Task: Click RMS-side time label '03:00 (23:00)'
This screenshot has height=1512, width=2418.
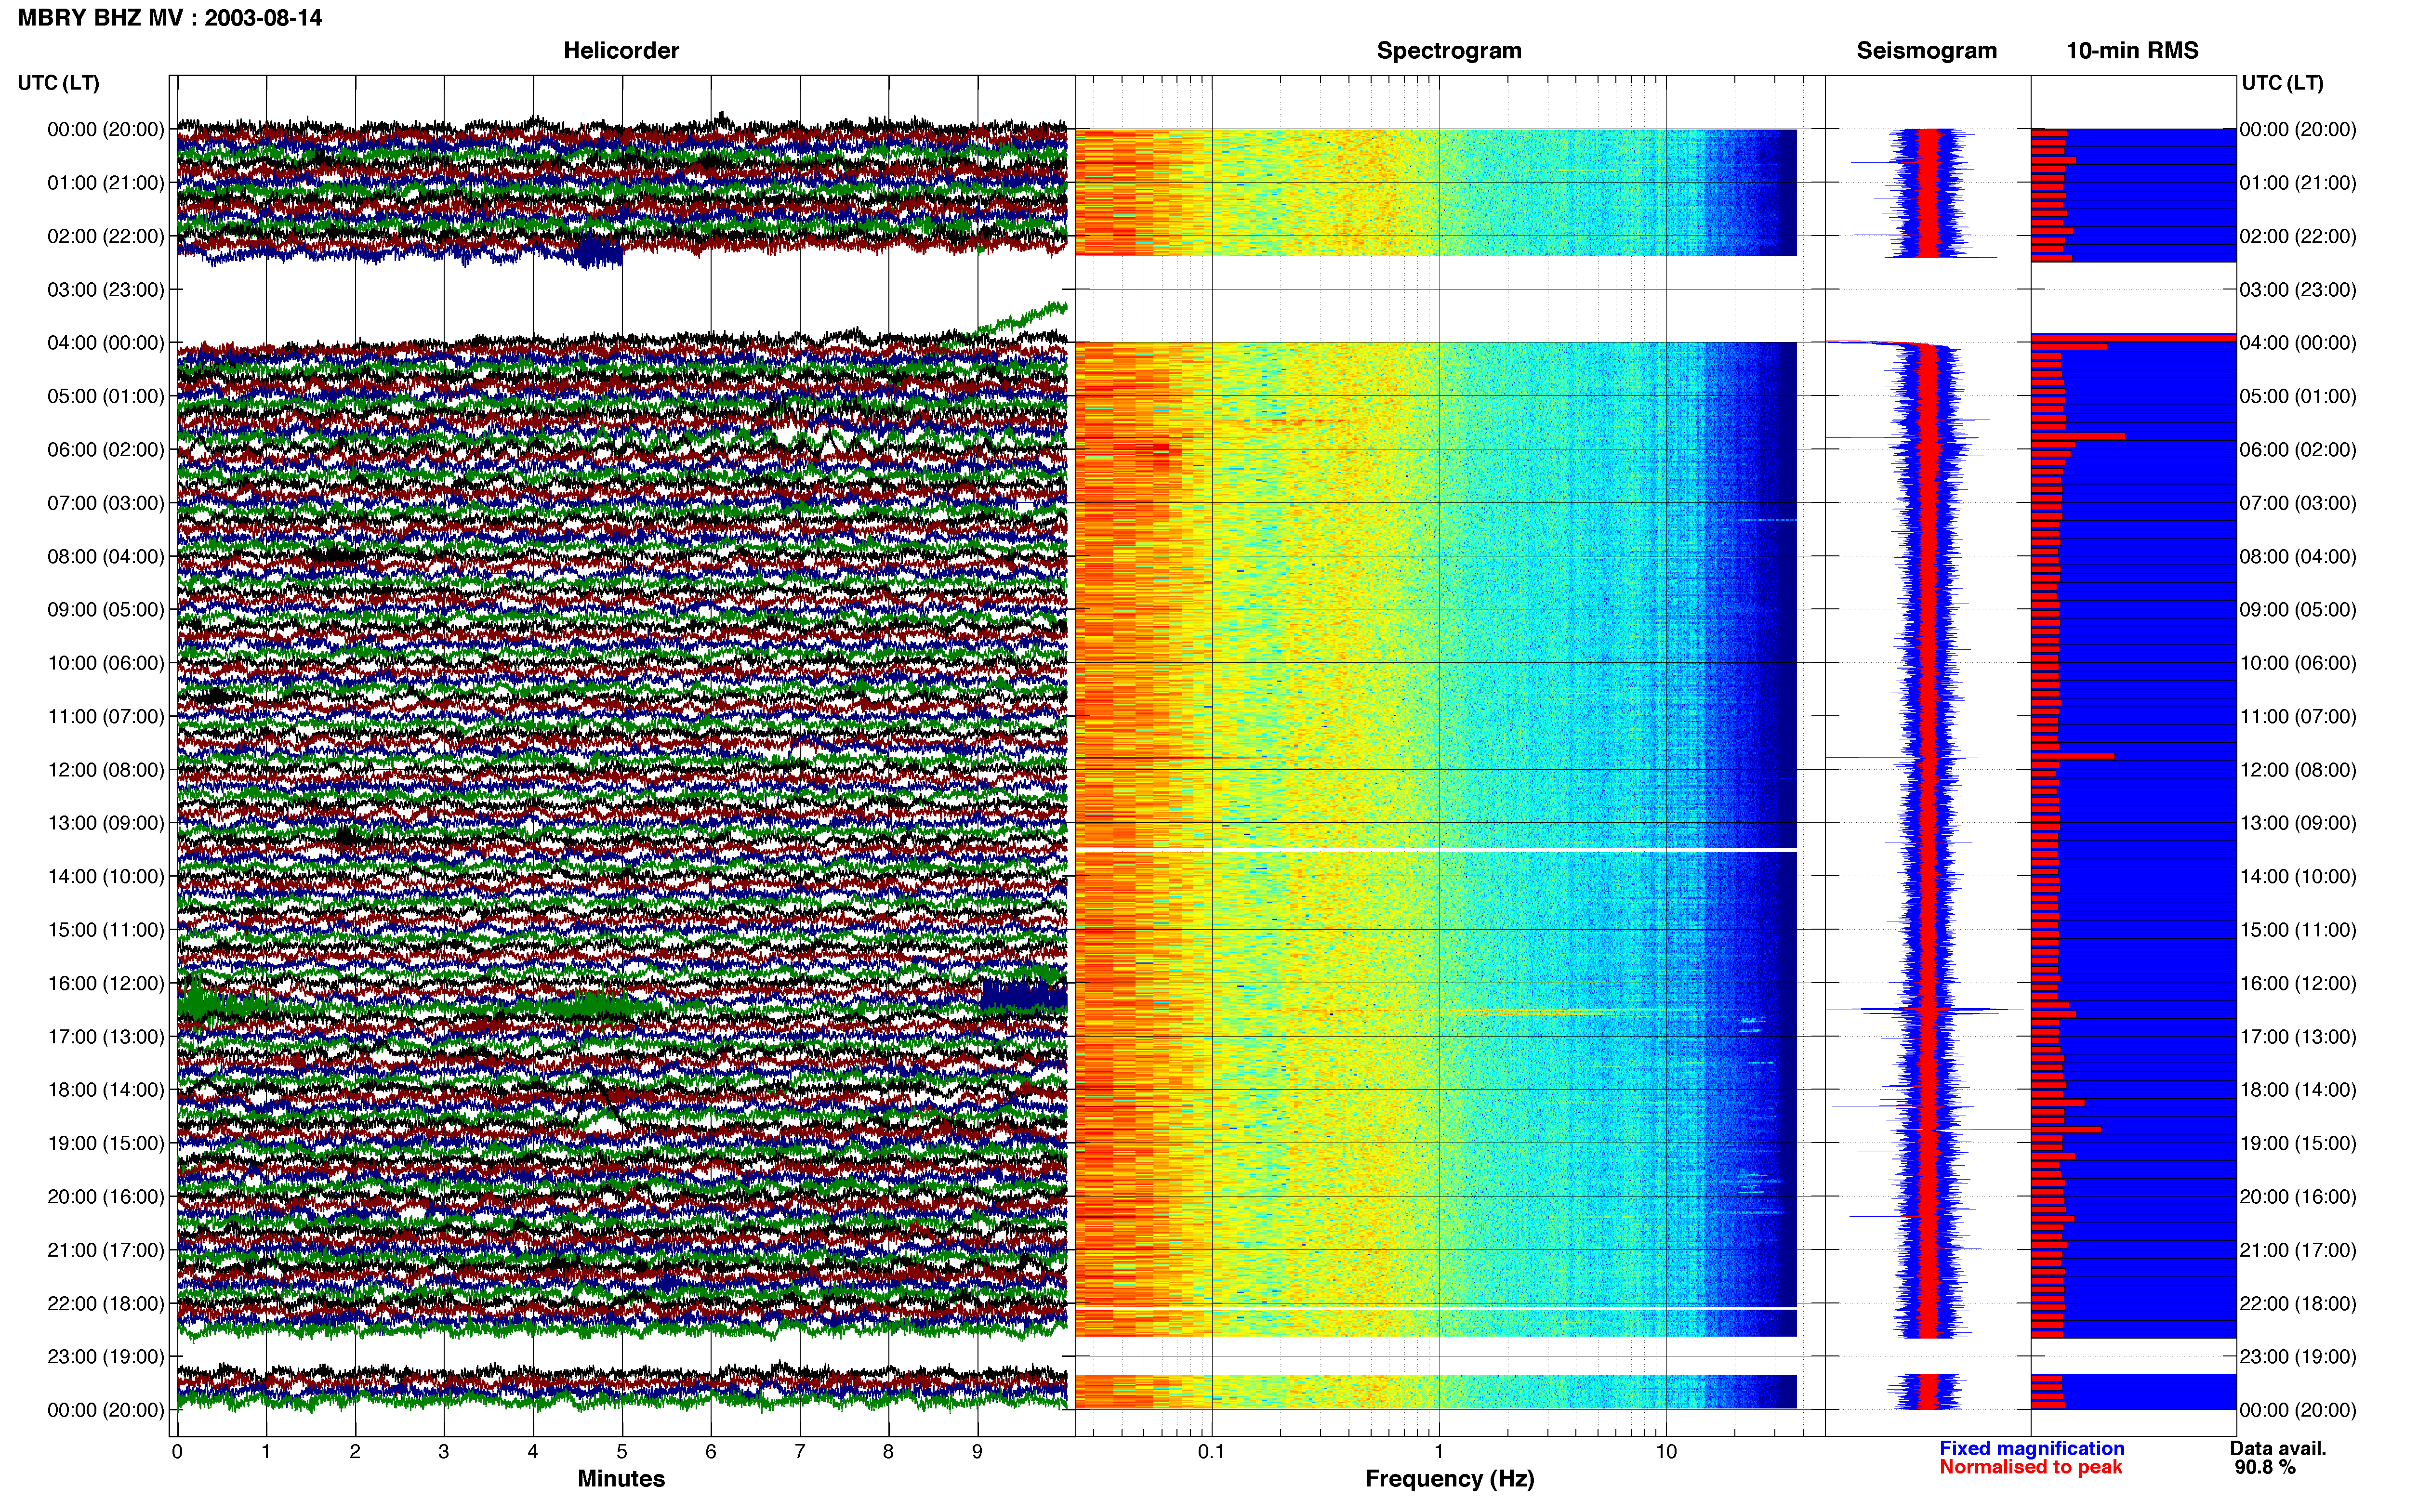Action: [x=2298, y=290]
